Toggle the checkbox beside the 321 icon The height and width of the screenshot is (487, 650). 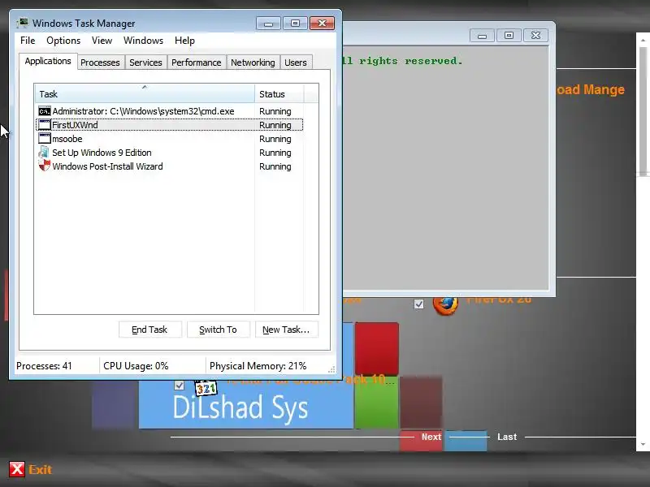pyautogui.click(x=179, y=385)
